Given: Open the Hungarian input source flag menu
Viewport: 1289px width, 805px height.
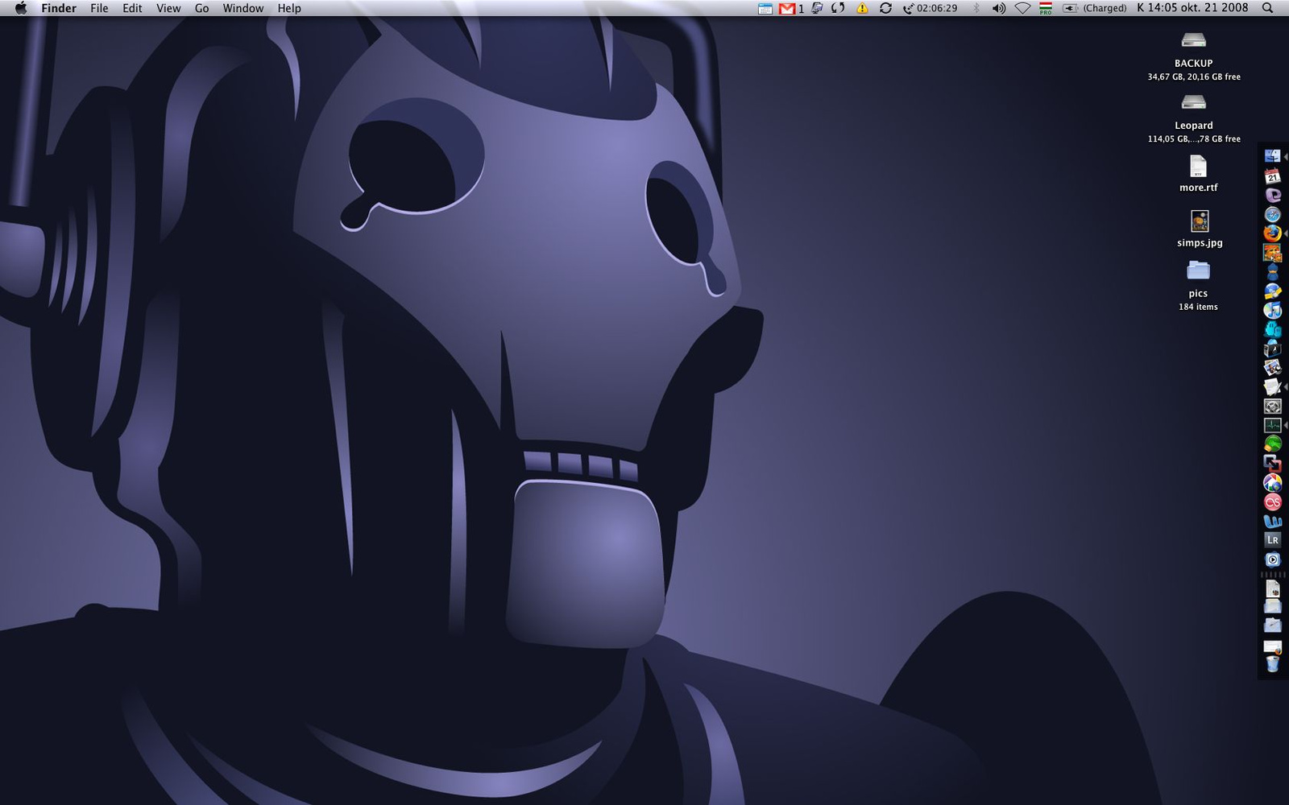Looking at the screenshot, I should tap(1046, 8).
